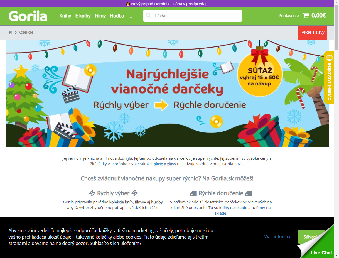
Task: Click the page vertical scrollbar
Action: (336, 129)
